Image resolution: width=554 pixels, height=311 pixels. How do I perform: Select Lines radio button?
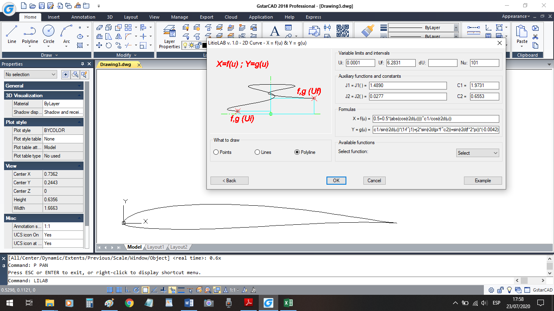(257, 152)
